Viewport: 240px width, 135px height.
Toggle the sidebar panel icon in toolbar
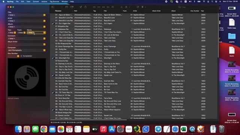click(53, 7)
